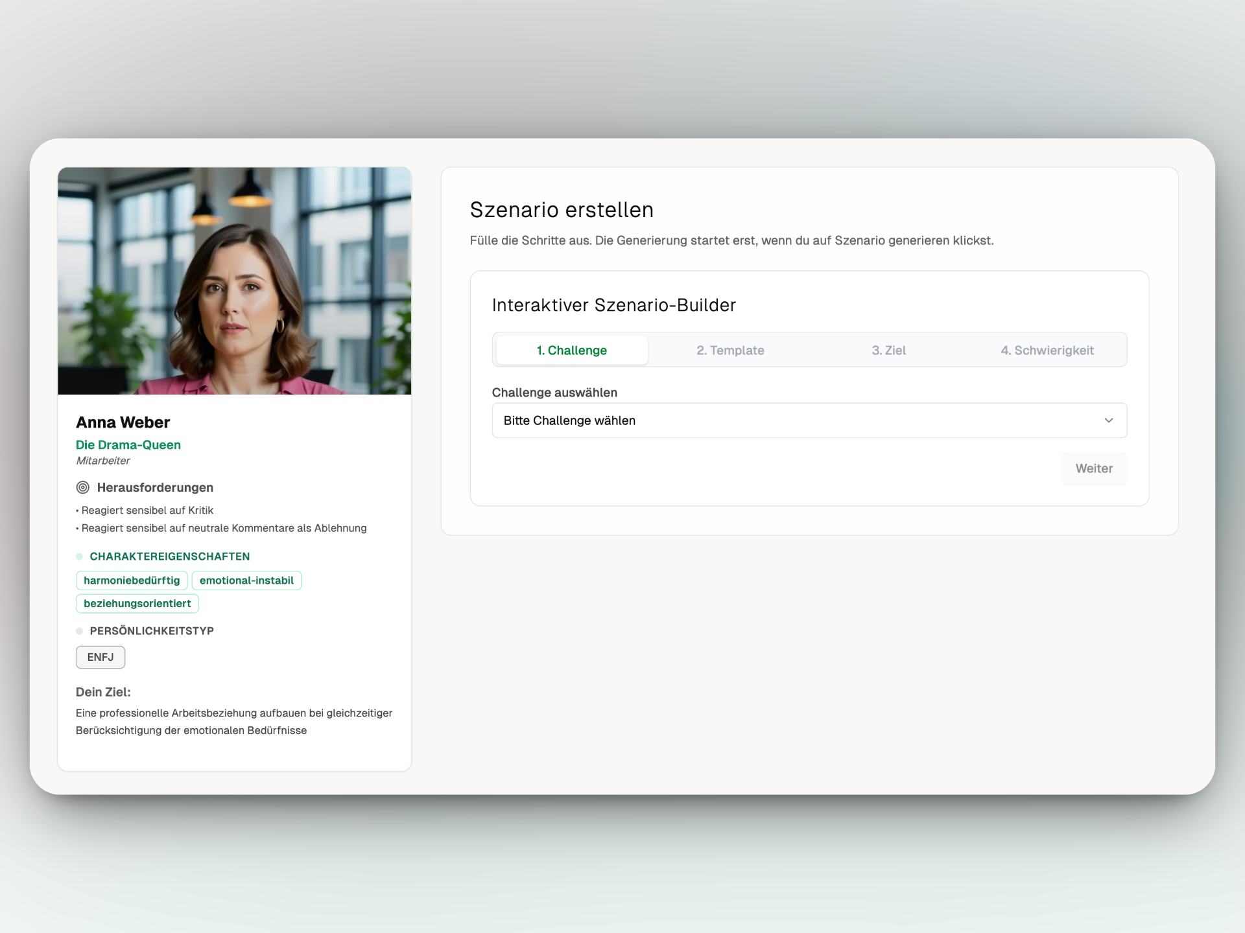Click Anna Weber's profile photo

(234, 281)
